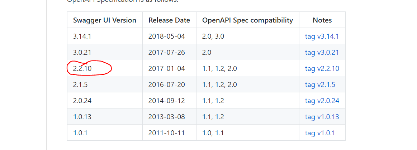
Task: Click release date 2017-07-26
Action: tap(169, 52)
